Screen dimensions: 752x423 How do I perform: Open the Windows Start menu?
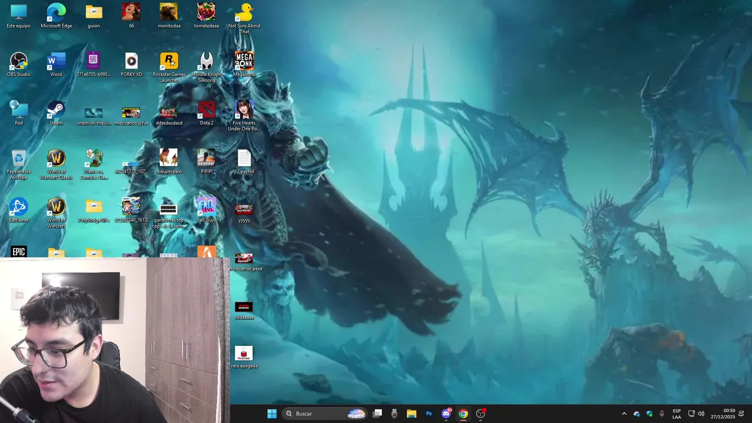(271, 414)
